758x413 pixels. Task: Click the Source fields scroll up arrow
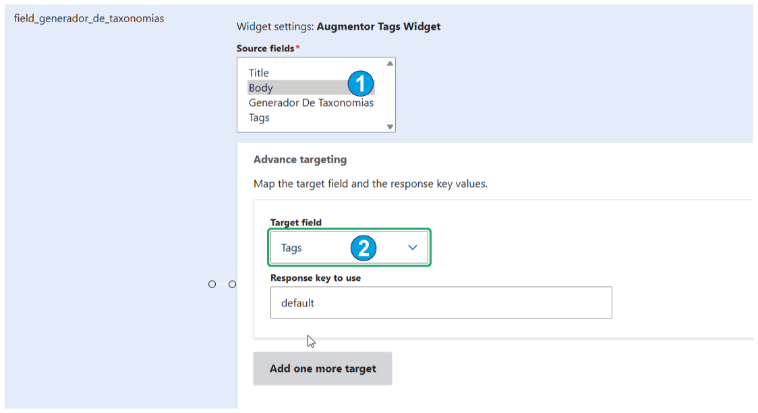point(390,64)
